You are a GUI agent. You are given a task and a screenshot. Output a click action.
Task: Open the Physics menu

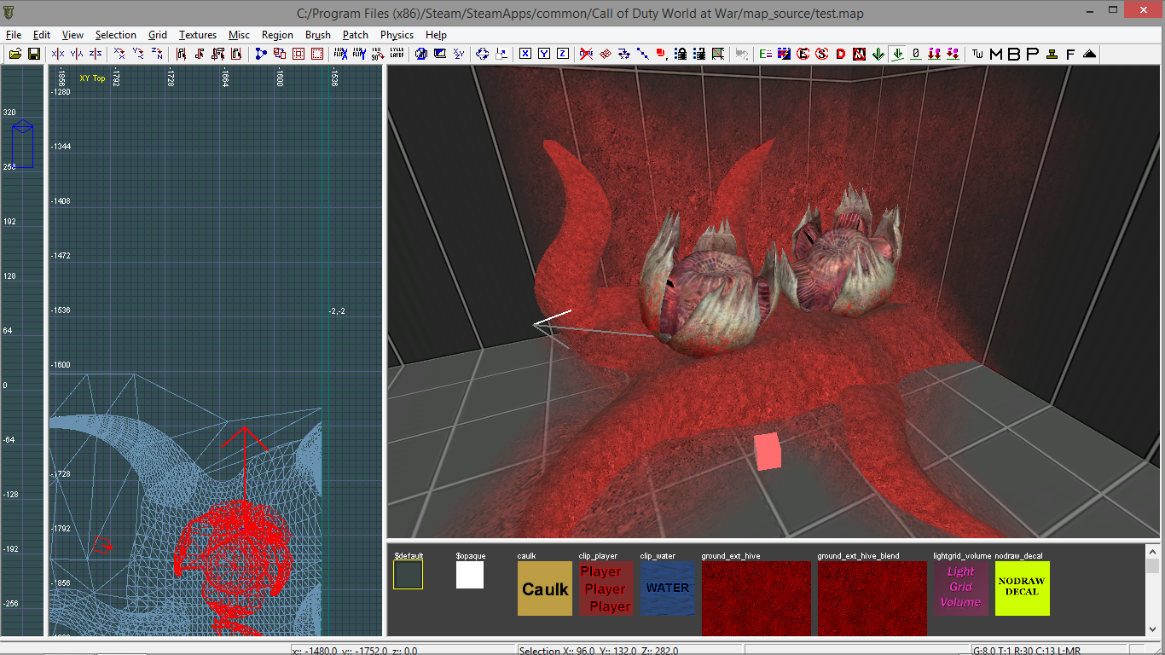[397, 35]
